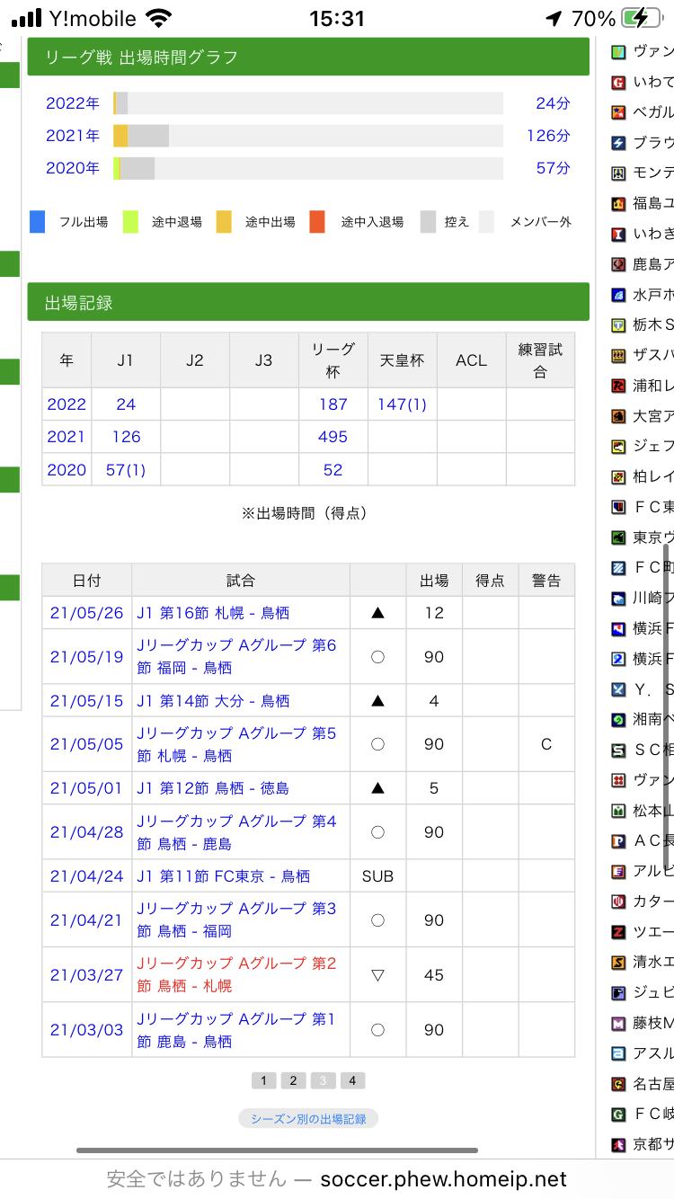The height and width of the screenshot is (1199, 674).
Task: Click the 21/04/24 date link
Action: pos(86,876)
